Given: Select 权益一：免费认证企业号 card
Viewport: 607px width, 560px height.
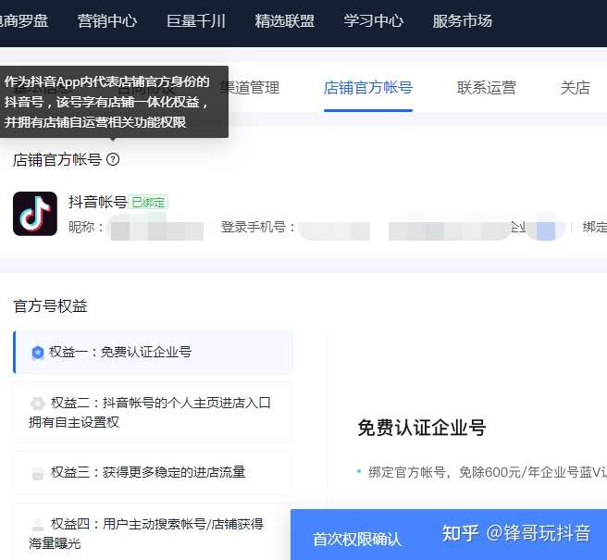Looking at the screenshot, I should [x=153, y=352].
